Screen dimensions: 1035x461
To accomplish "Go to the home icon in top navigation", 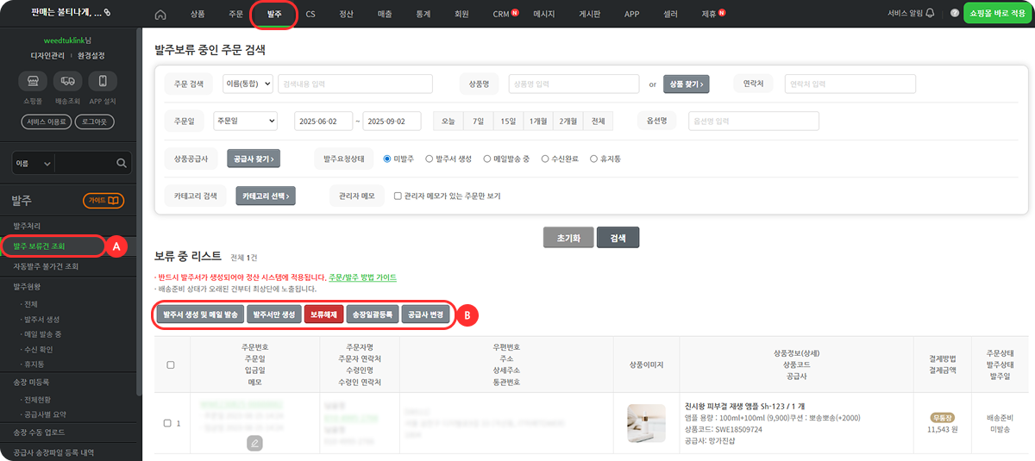I will 160,15.
